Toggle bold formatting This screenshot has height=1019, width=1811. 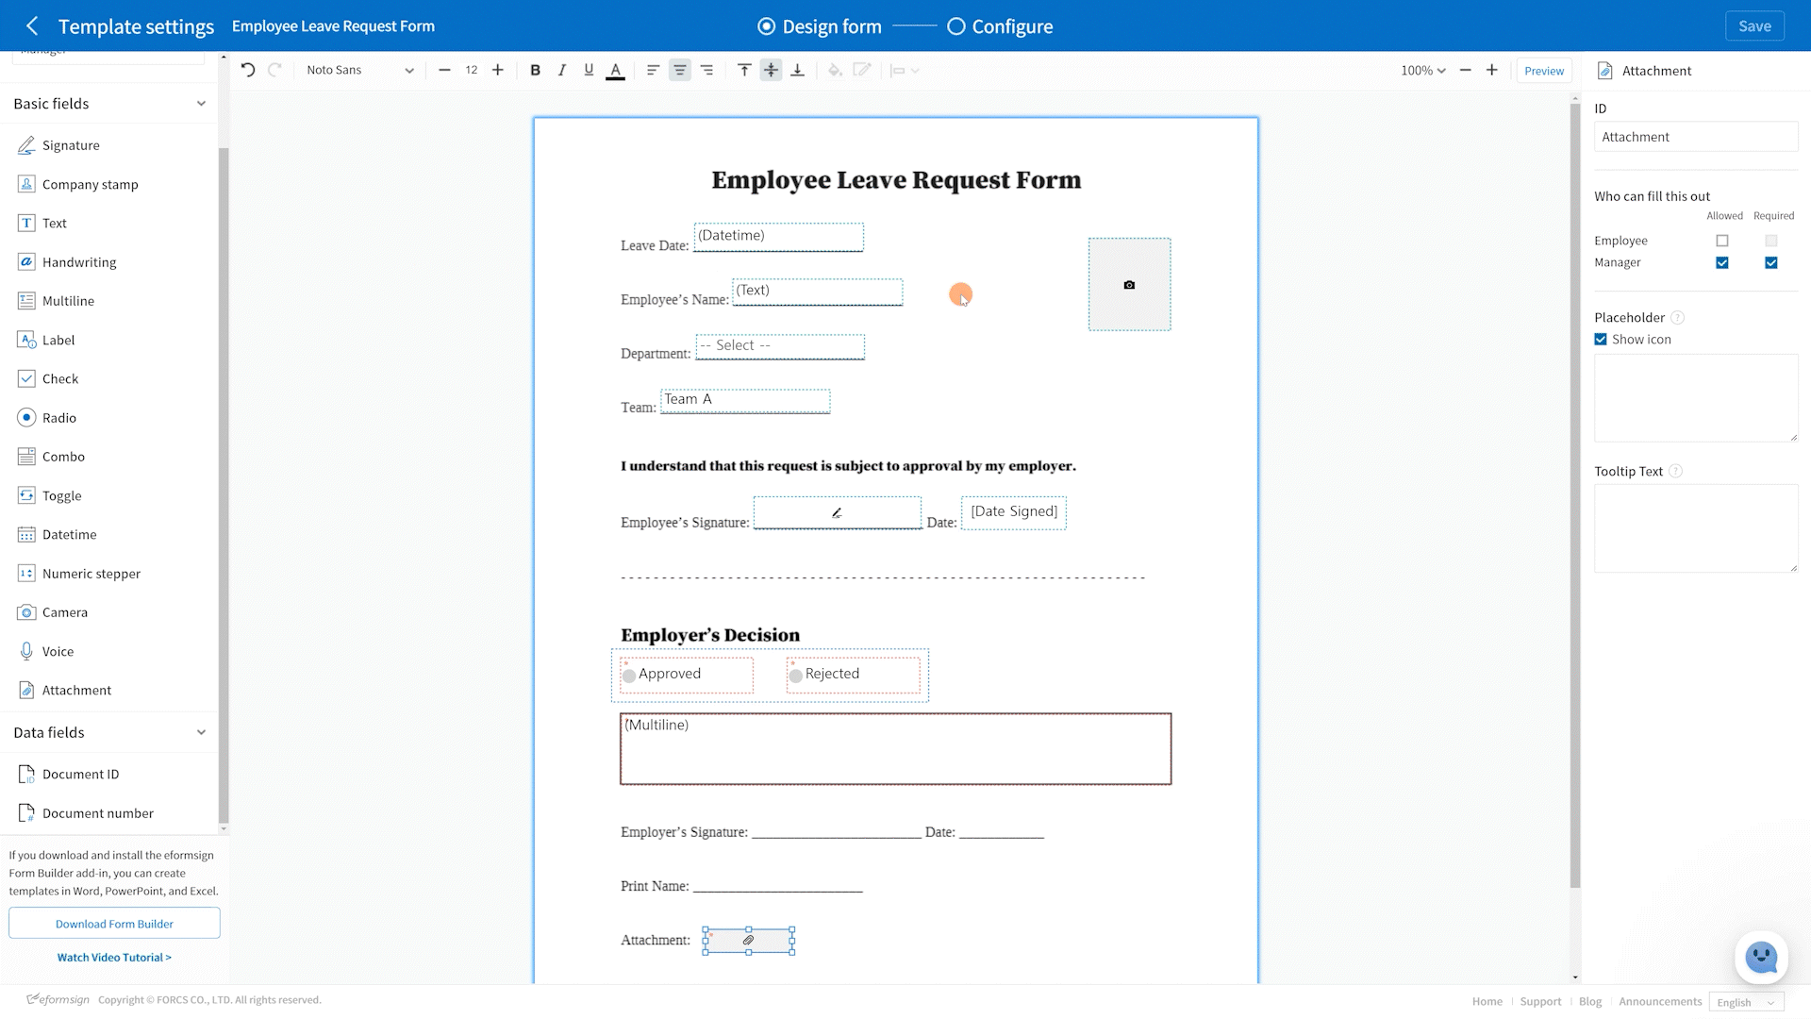coord(535,70)
